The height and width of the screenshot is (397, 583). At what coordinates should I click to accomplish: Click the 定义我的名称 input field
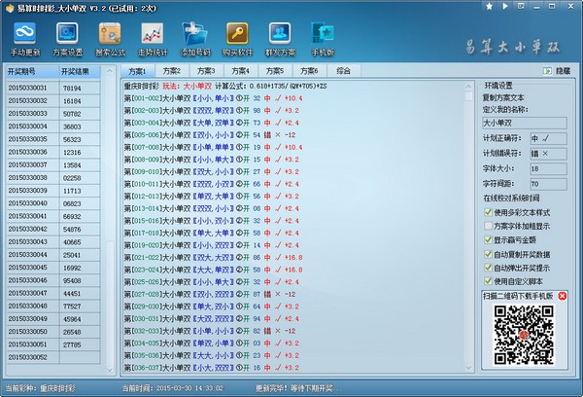[x=525, y=123]
